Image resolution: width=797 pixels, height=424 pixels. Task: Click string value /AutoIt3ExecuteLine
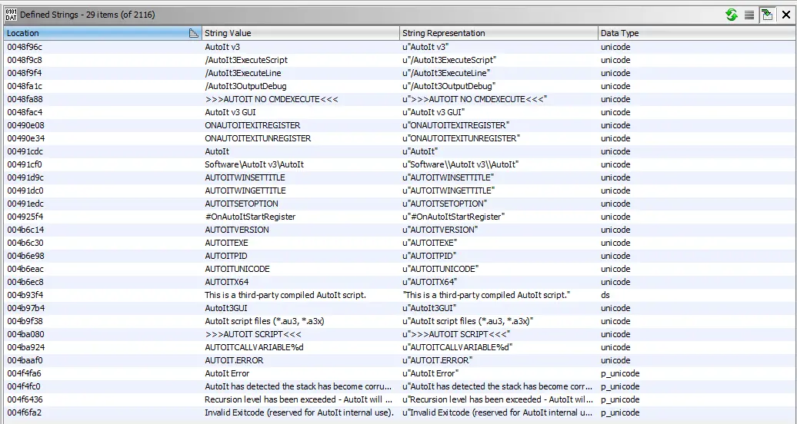(242, 73)
